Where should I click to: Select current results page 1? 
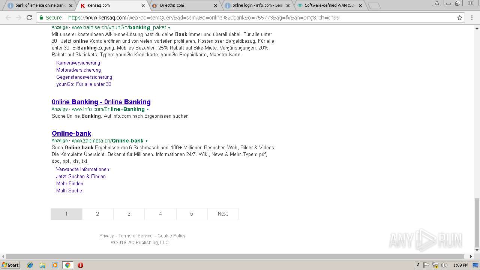pos(66,214)
